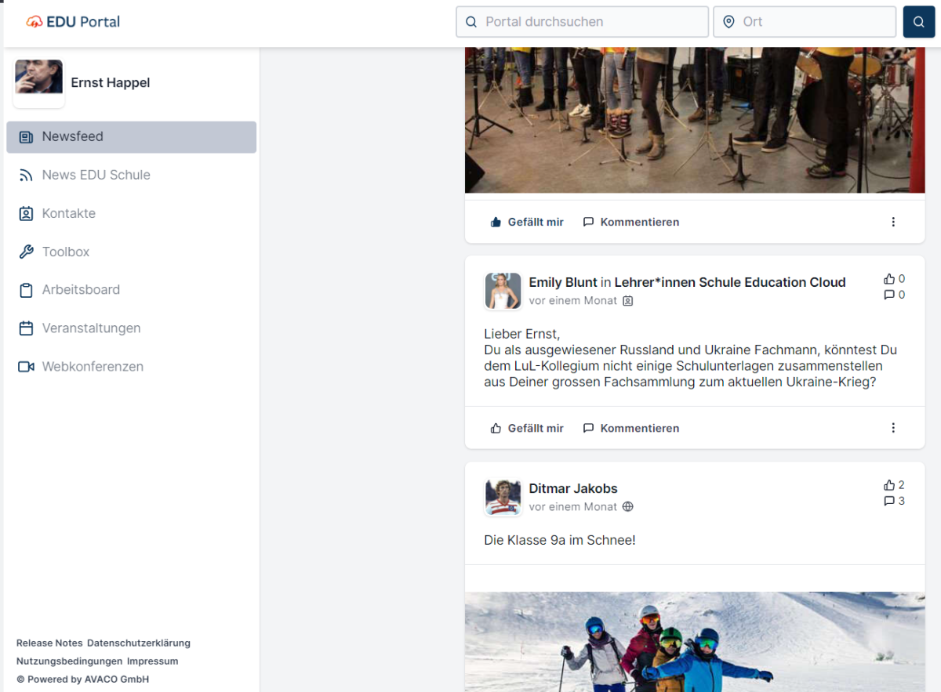
Task: Comment on Emily Blunt's post via Kommentieren
Action: (x=631, y=428)
